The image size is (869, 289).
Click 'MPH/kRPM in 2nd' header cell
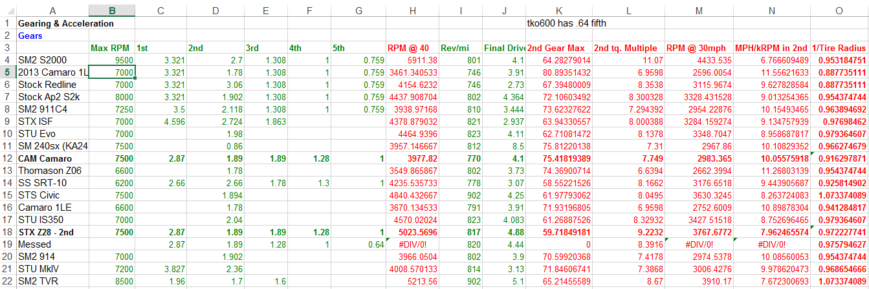pos(772,48)
